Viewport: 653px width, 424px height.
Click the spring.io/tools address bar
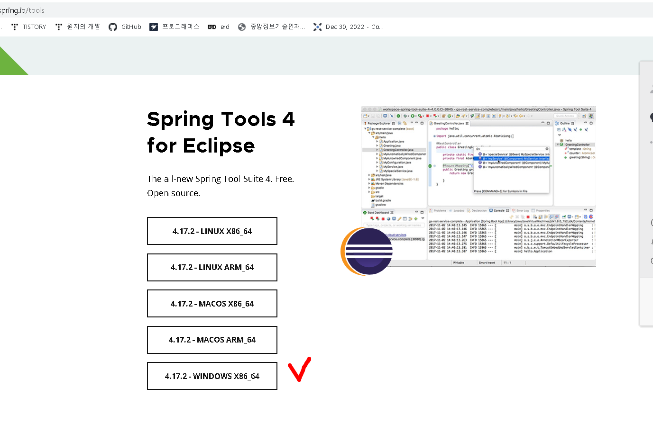(x=326, y=10)
